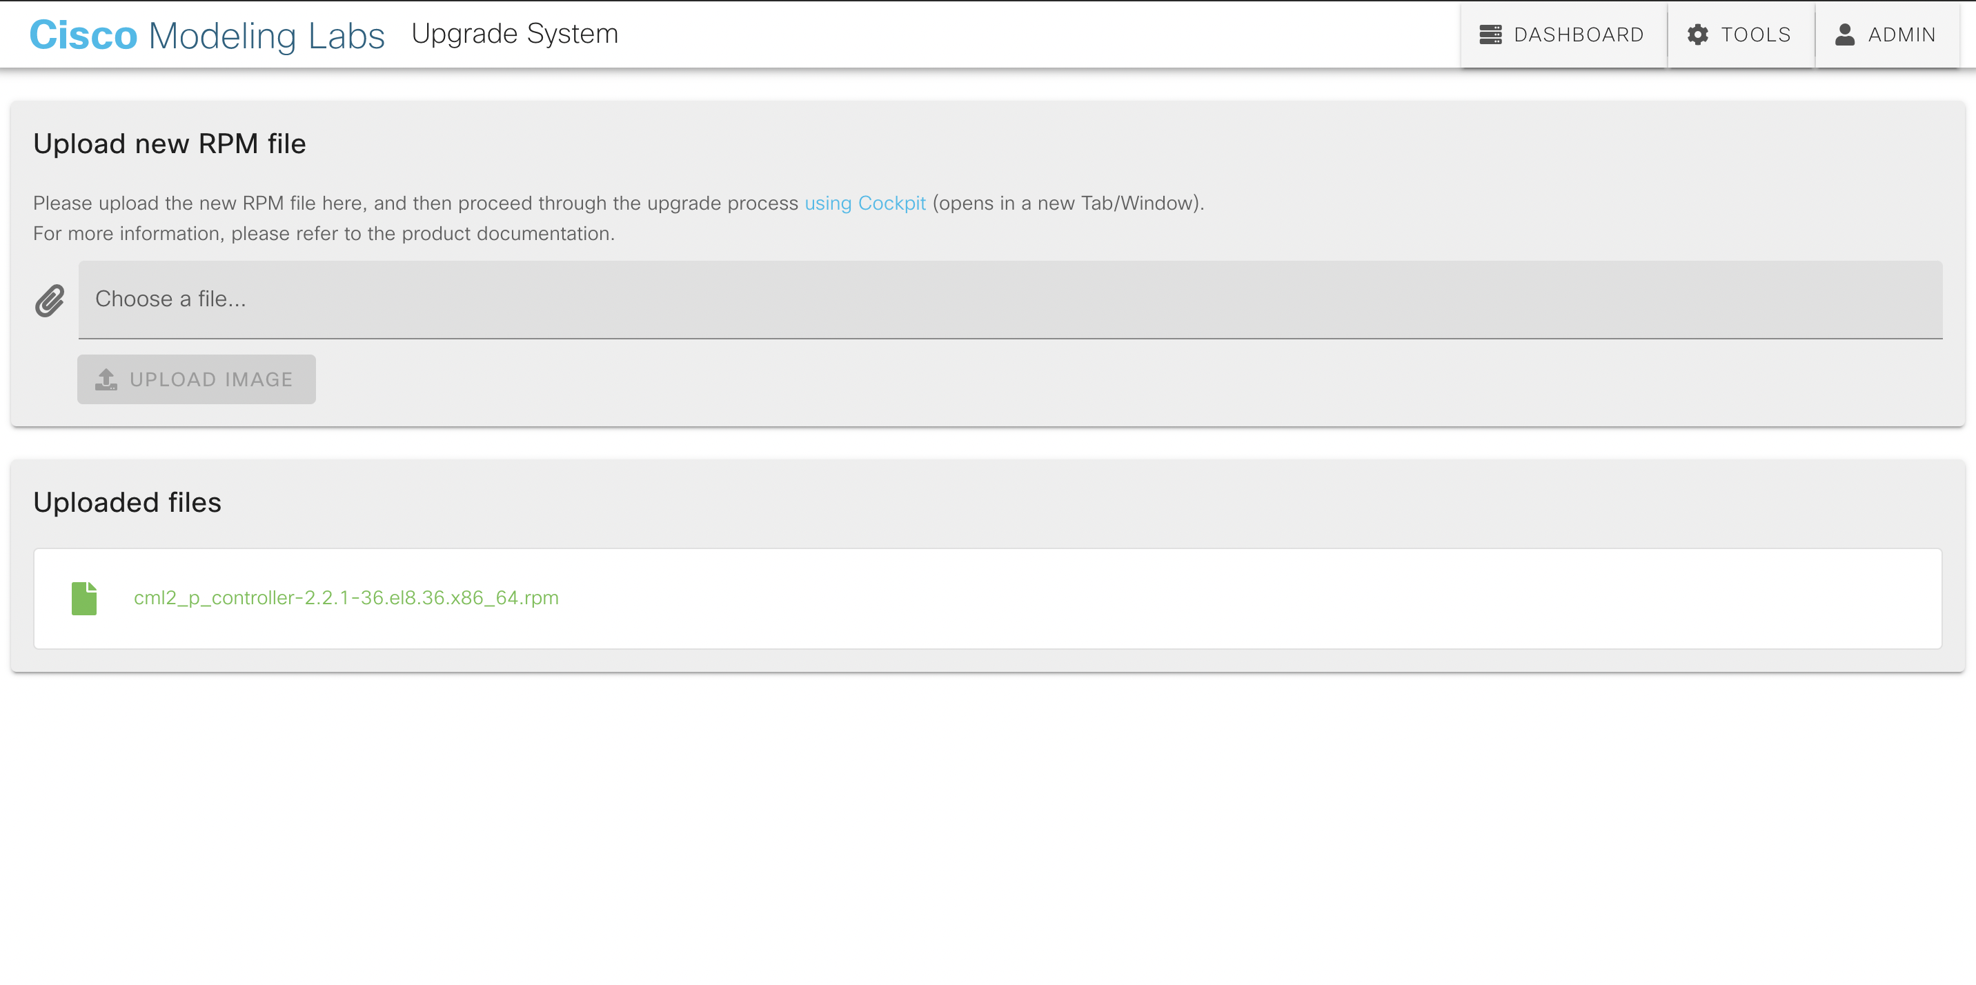Click the Dashboard server-stack icon
This screenshot has width=1976, height=985.
1490,34
